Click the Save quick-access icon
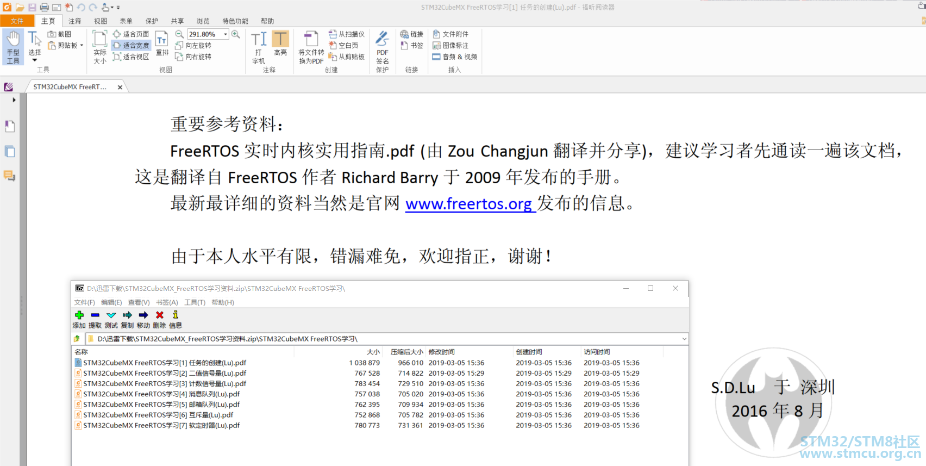Image resolution: width=926 pixels, height=466 pixels. coord(32,8)
